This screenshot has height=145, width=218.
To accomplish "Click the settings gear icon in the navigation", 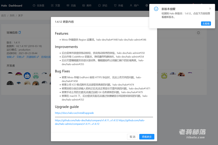I will pos(147,5).
